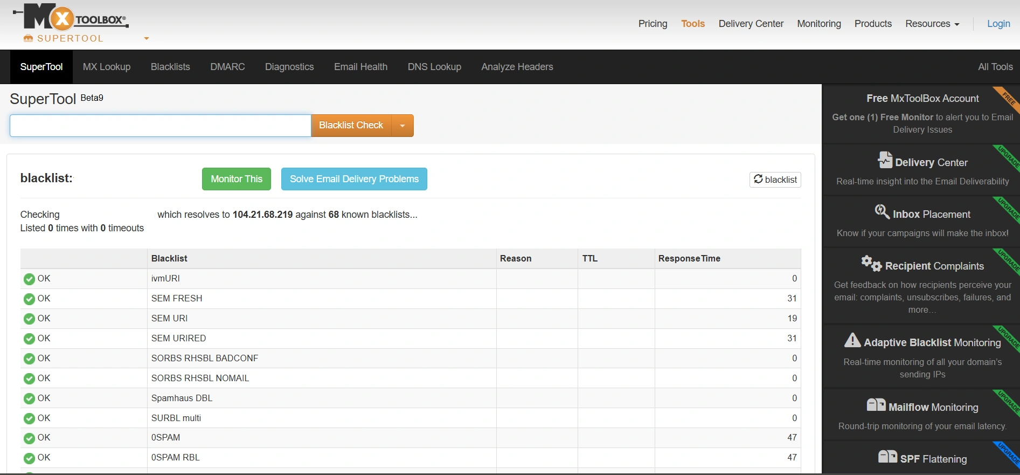1020x475 pixels.
Task: Click the green check icon for SEM FRESH
Action: (x=29, y=299)
